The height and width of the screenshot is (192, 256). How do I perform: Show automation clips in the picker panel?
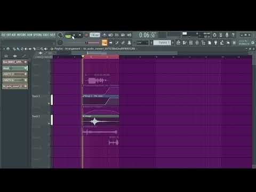[x=24, y=56]
